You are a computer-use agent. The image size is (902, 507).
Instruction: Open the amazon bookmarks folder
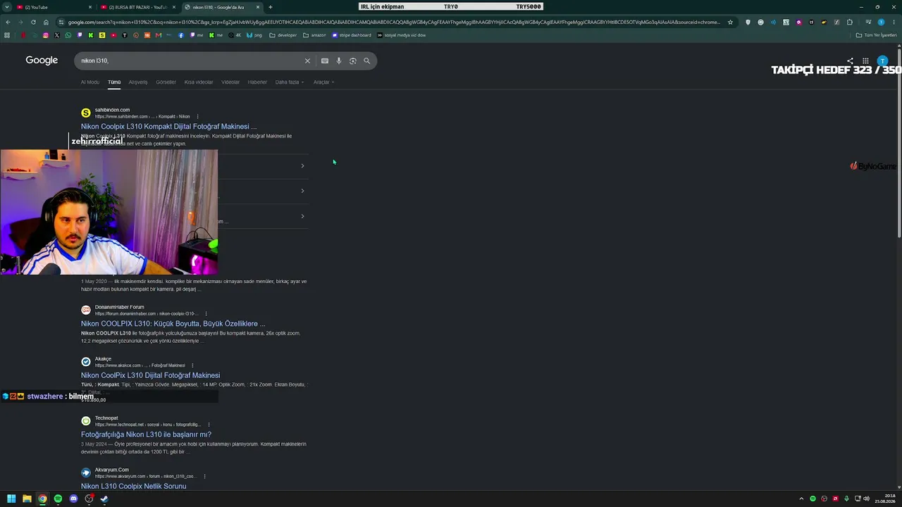tap(315, 35)
